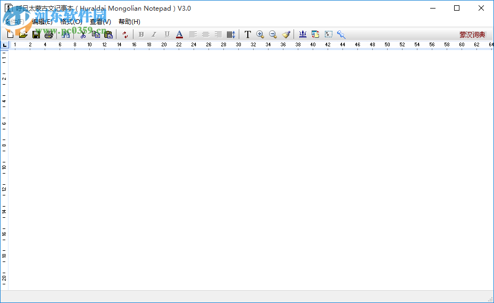Click the dotted selection rectangle icon
The height and width of the screenshot is (303, 494).
point(329,34)
